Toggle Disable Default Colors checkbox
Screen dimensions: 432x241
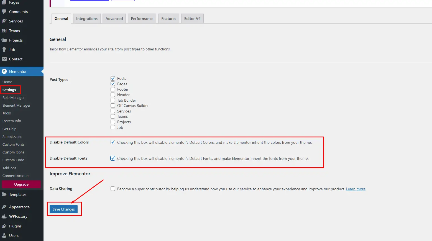(113, 142)
